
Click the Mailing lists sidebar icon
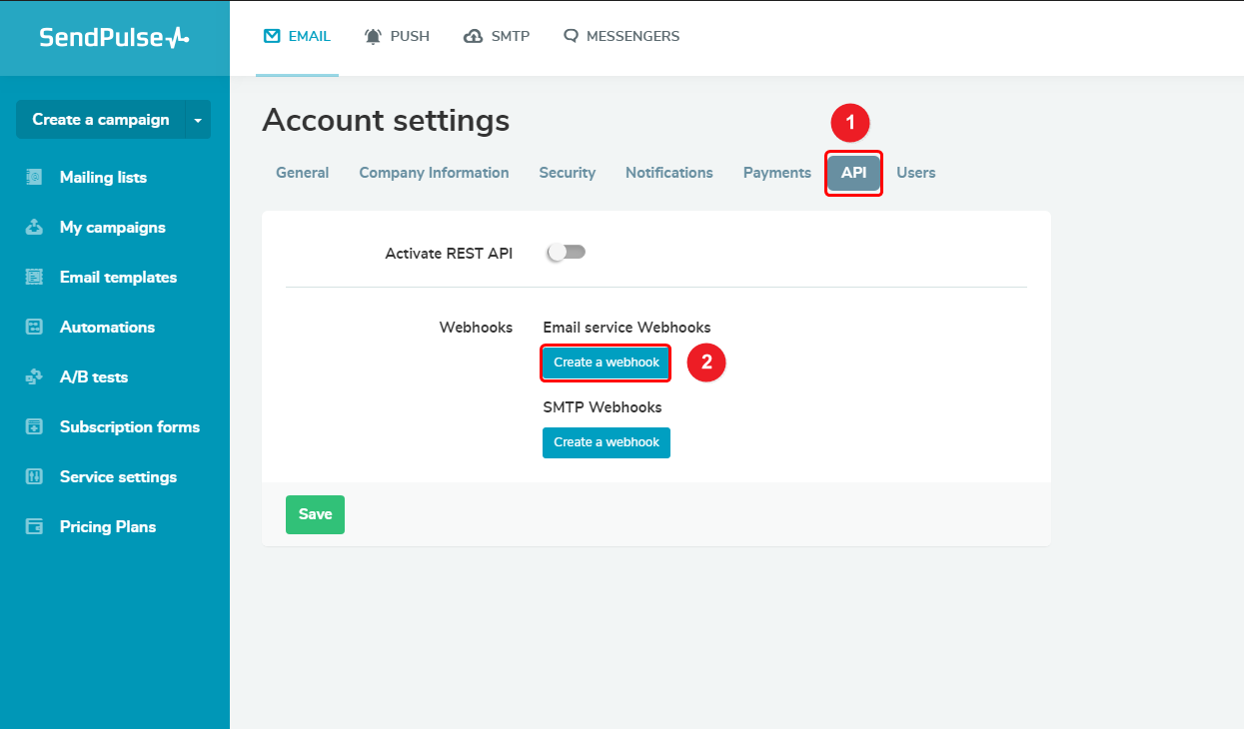click(x=34, y=178)
